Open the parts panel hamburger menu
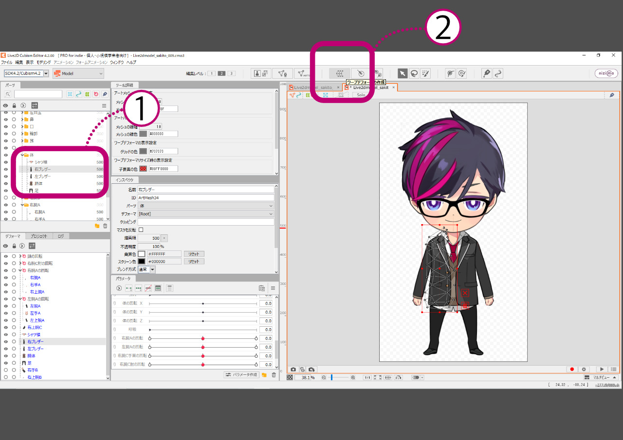The width and height of the screenshot is (623, 440). click(x=104, y=106)
